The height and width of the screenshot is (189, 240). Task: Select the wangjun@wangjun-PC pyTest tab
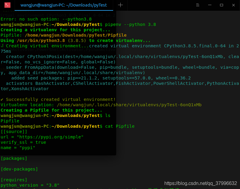(x=63, y=5)
